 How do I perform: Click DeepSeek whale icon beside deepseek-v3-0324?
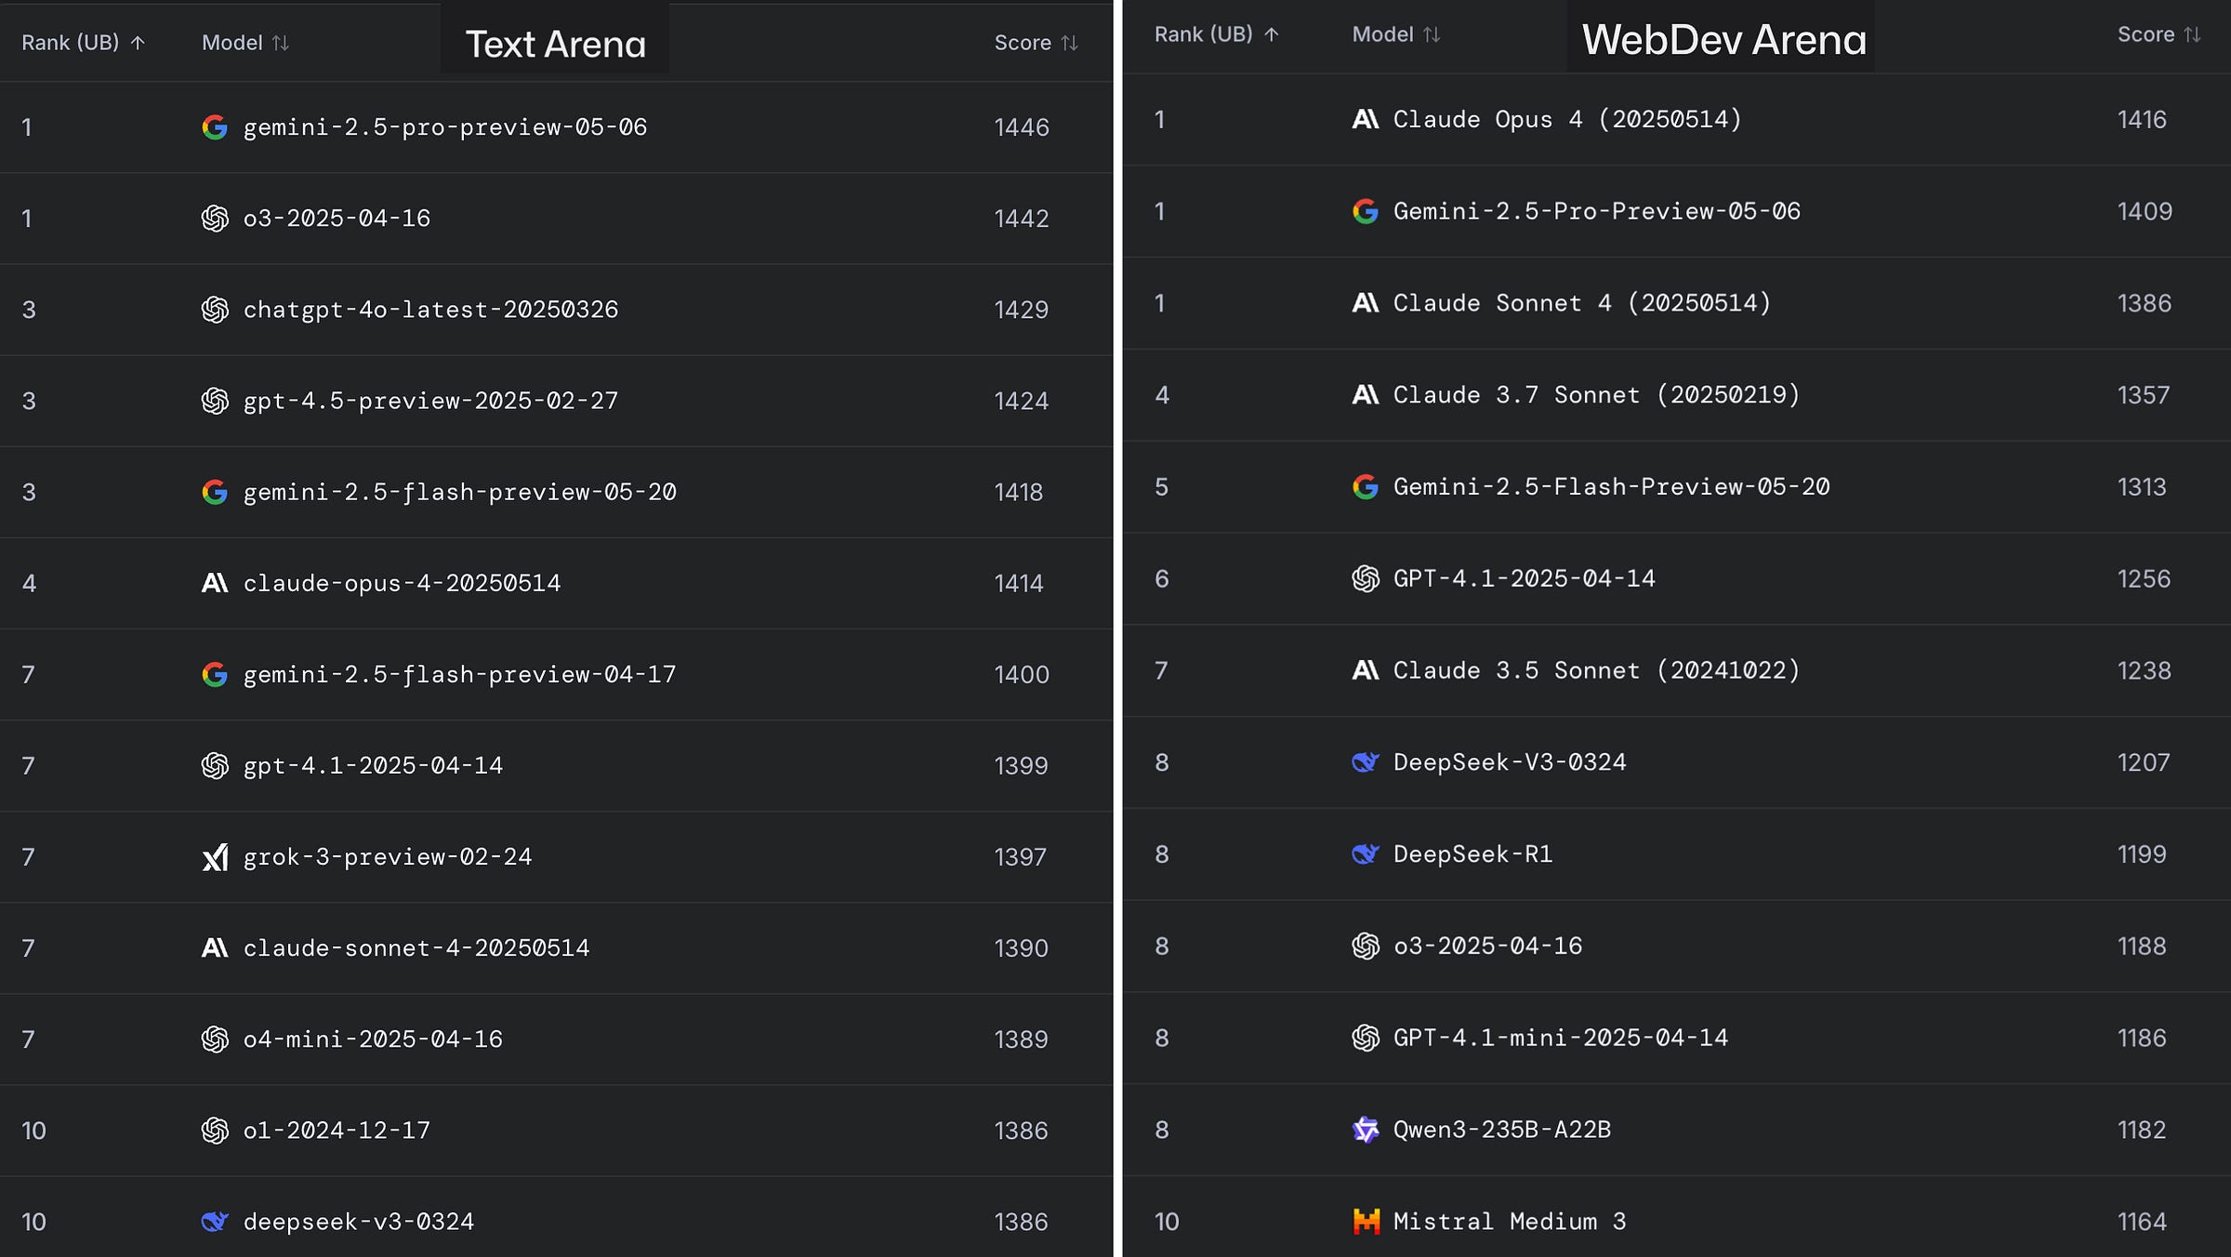tap(215, 1221)
